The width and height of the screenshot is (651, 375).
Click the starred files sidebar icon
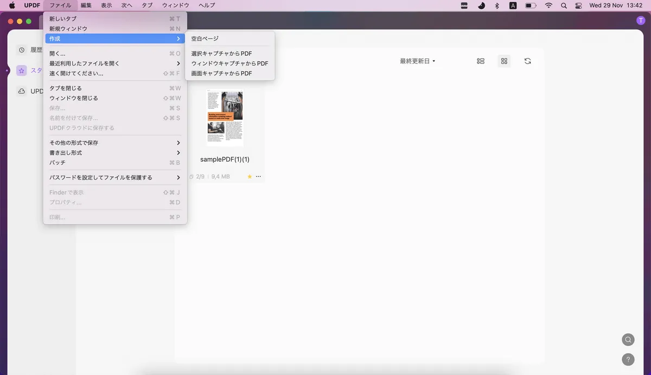click(22, 70)
